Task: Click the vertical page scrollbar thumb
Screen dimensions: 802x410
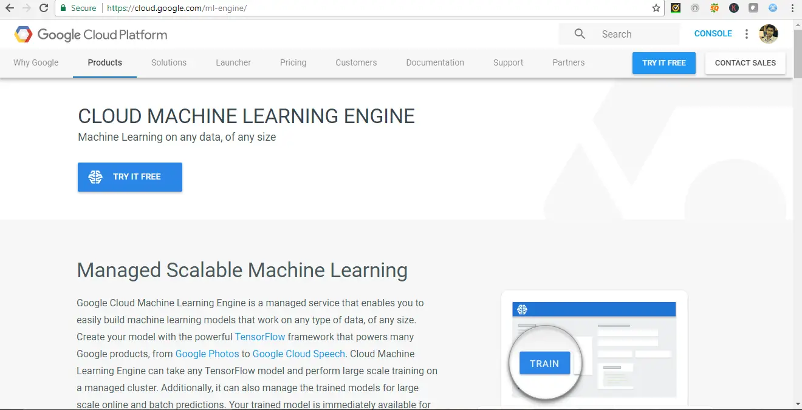Action: point(797,53)
